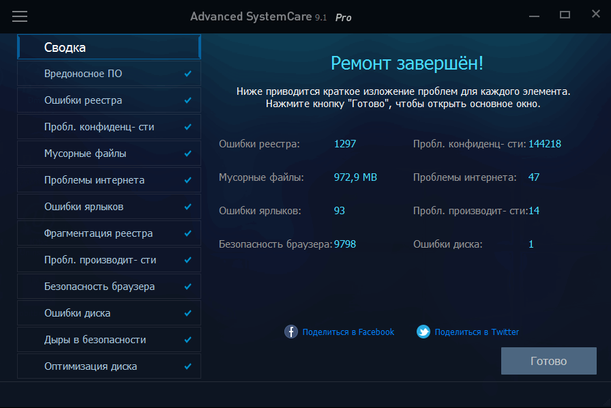This screenshot has height=408, width=611.
Task: Select Оптимизация диска sidebar item
Action: (109, 366)
